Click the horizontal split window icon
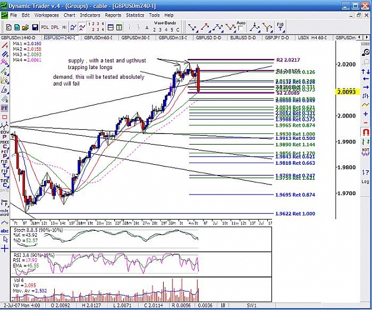Screen dimensions: 372x310 (111, 27)
